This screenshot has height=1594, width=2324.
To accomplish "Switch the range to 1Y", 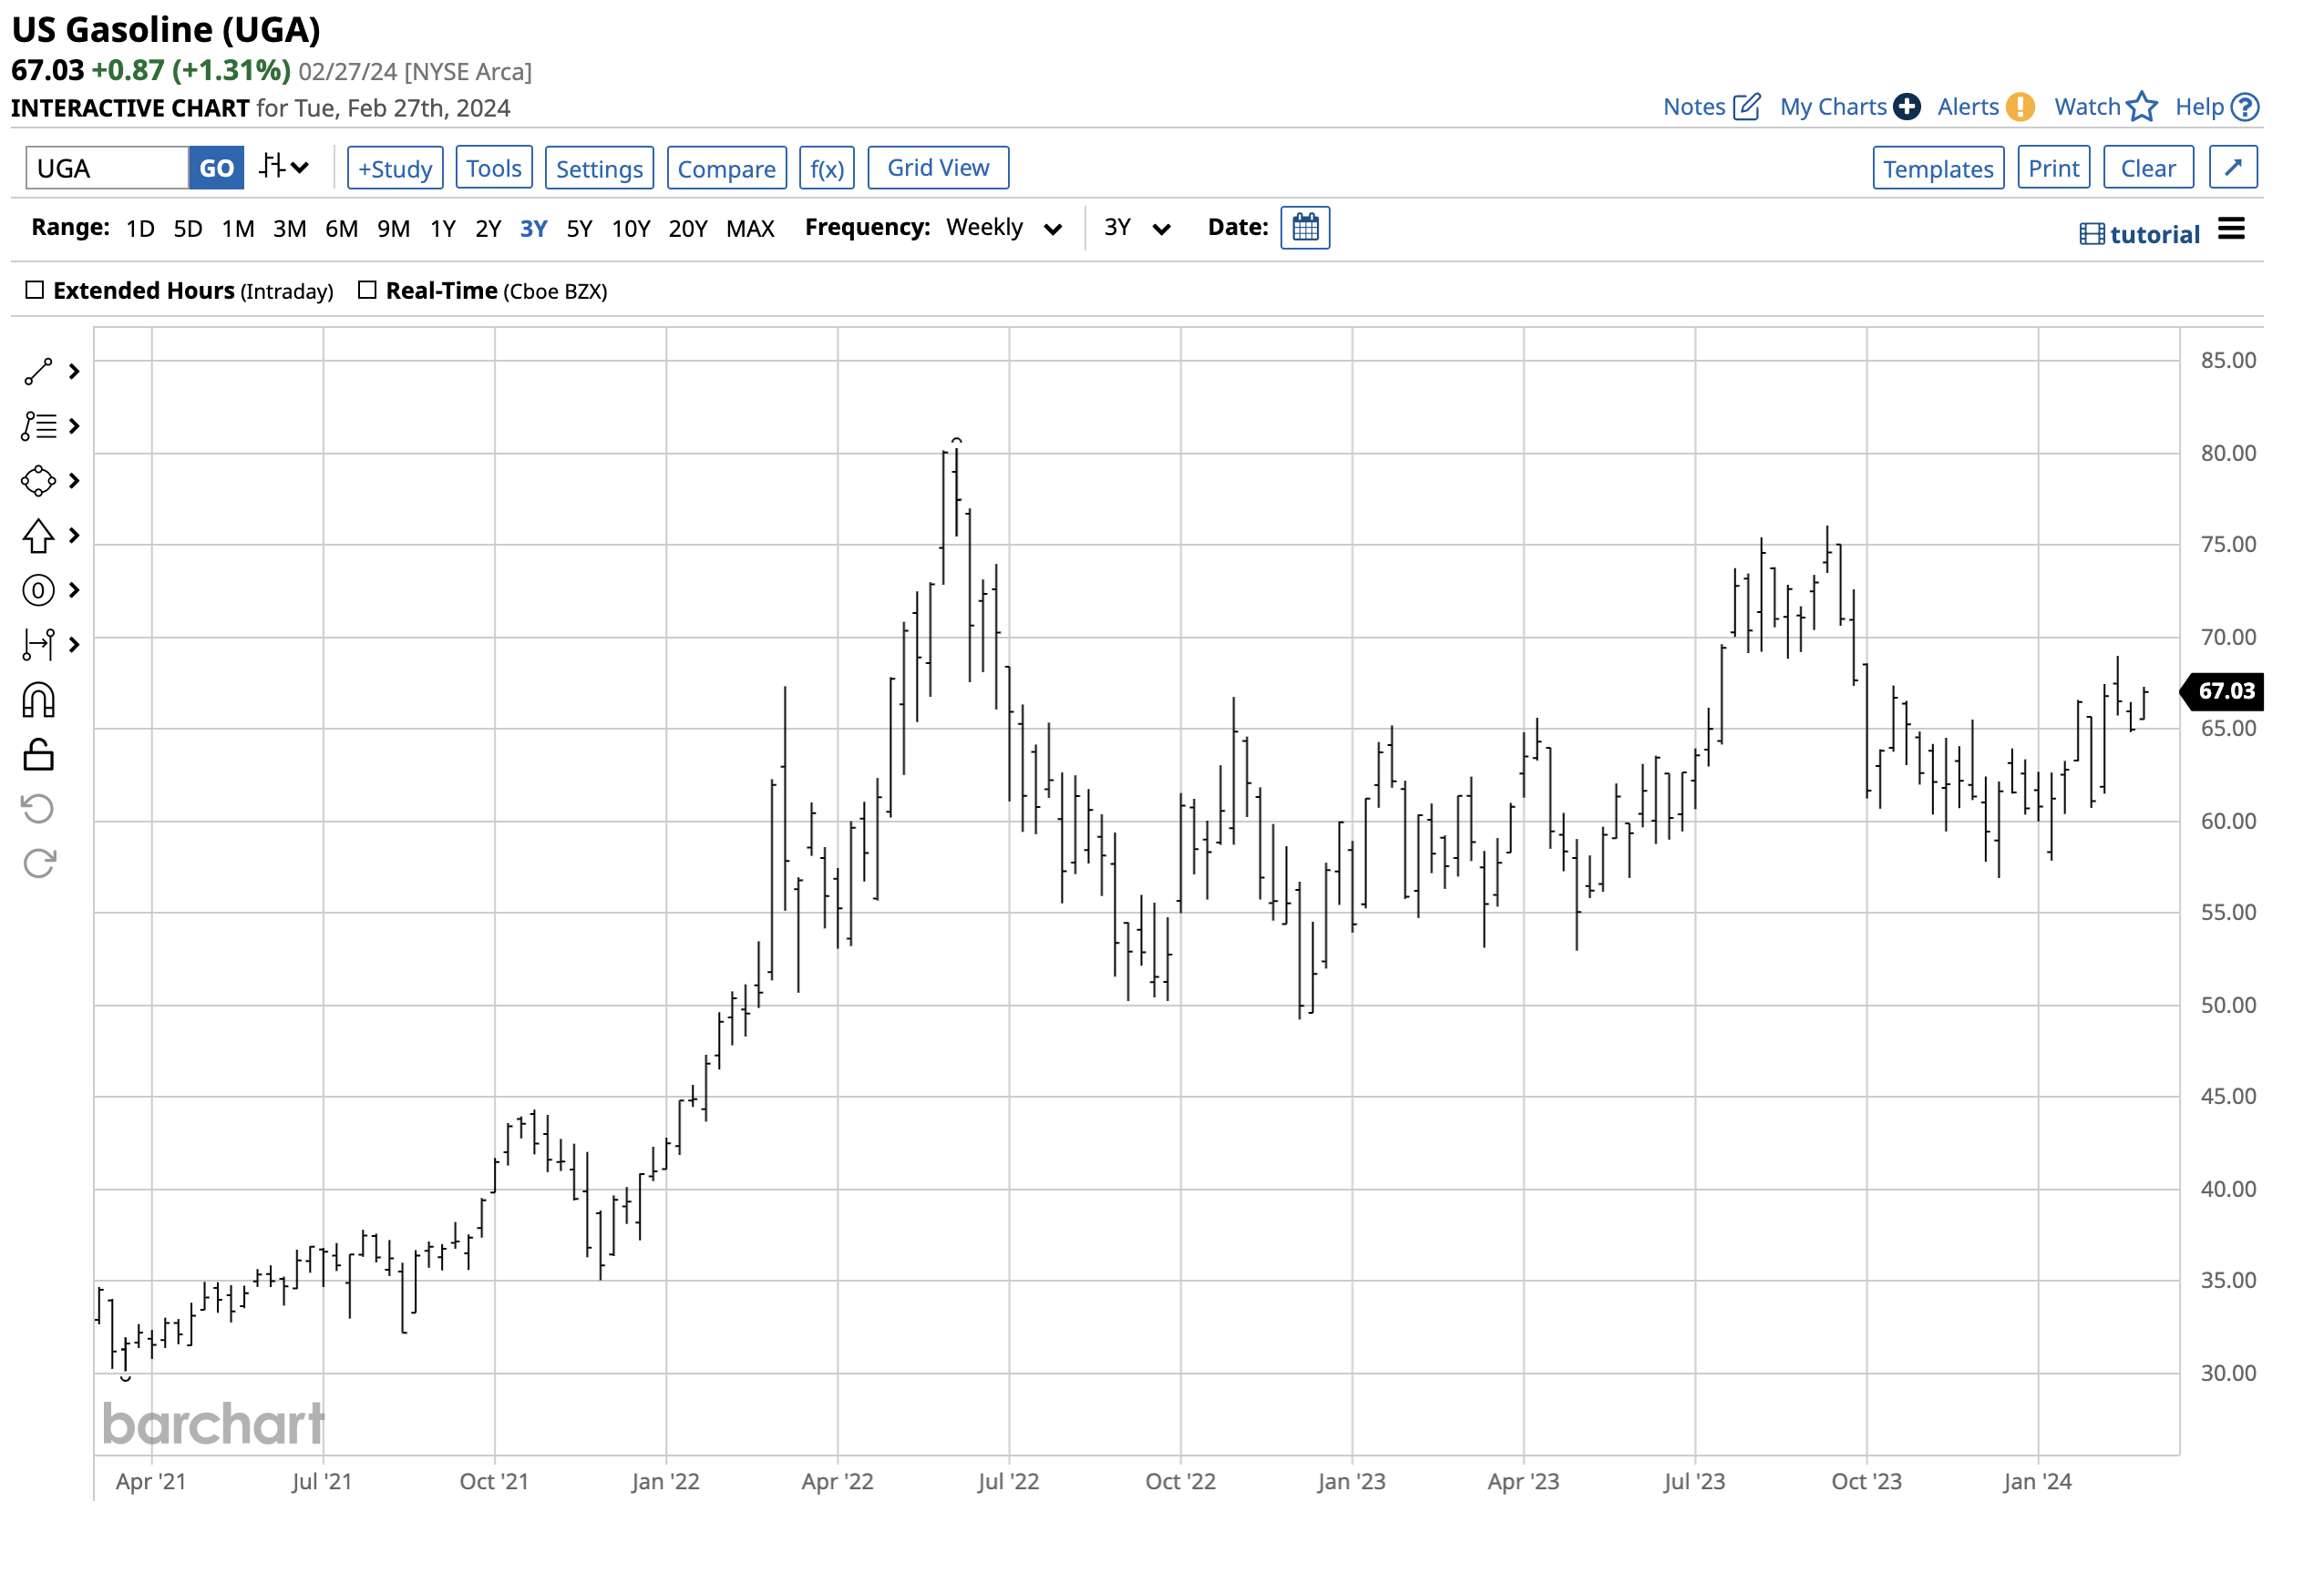I will click(x=443, y=228).
